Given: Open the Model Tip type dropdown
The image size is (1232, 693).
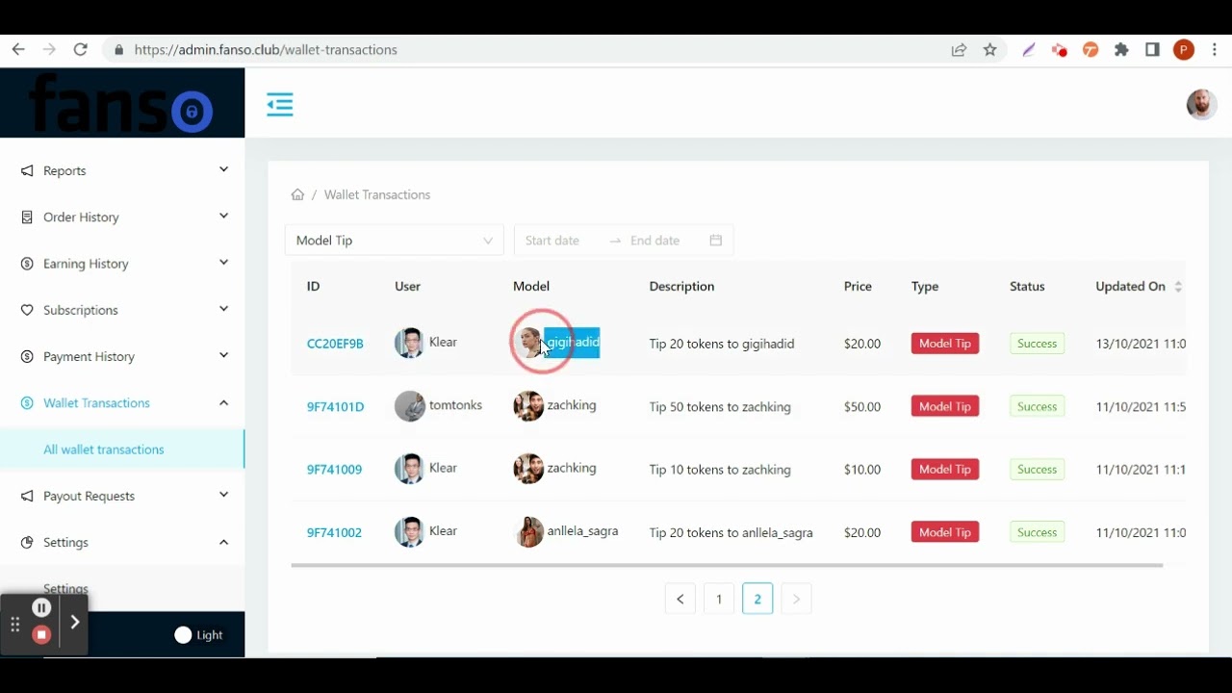Looking at the screenshot, I should [395, 241].
